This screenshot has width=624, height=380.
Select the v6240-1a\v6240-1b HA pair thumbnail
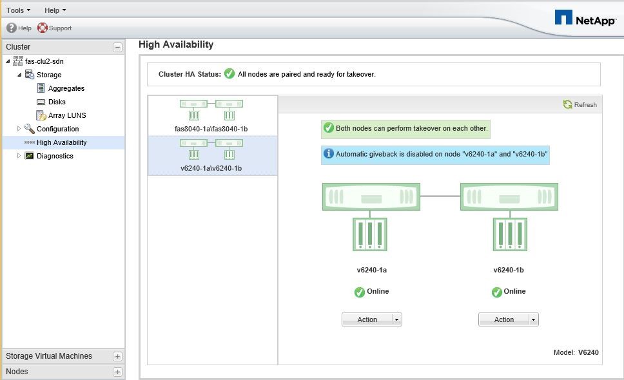pyautogui.click(x=213, y=156)
